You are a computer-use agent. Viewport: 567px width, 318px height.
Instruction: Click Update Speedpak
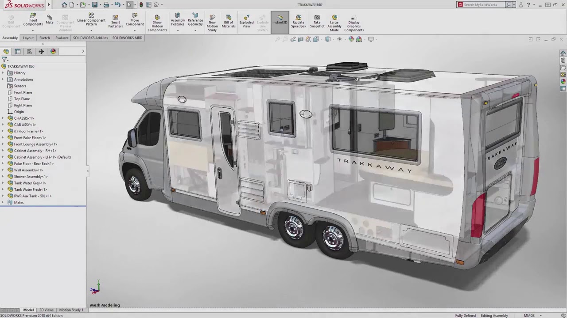point(299,21)
